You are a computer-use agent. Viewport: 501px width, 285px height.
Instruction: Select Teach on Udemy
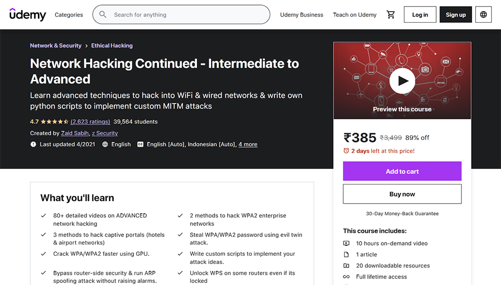355,15
